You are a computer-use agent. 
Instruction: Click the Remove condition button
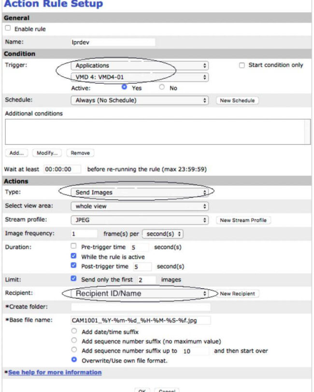(x=80, y=153)
